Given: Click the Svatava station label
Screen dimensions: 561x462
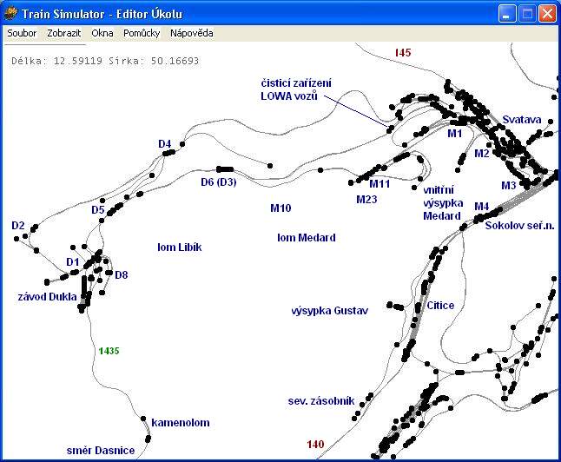Looking at the screenshot, I should click(x=521, y=120).
